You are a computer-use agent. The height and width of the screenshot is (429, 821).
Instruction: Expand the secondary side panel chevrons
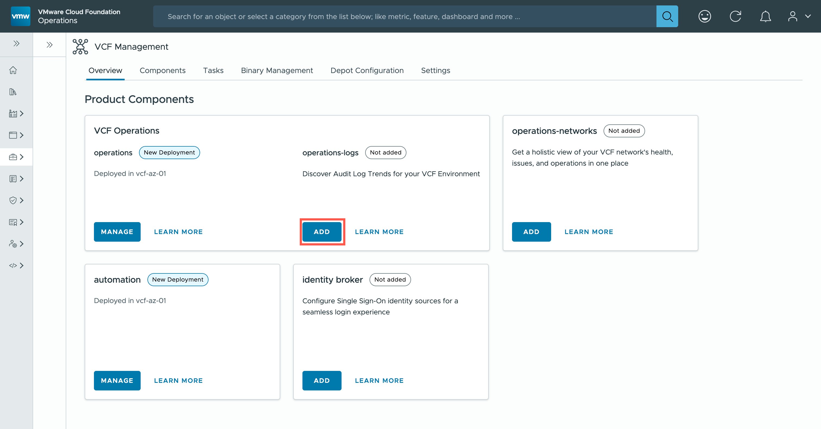49,45
